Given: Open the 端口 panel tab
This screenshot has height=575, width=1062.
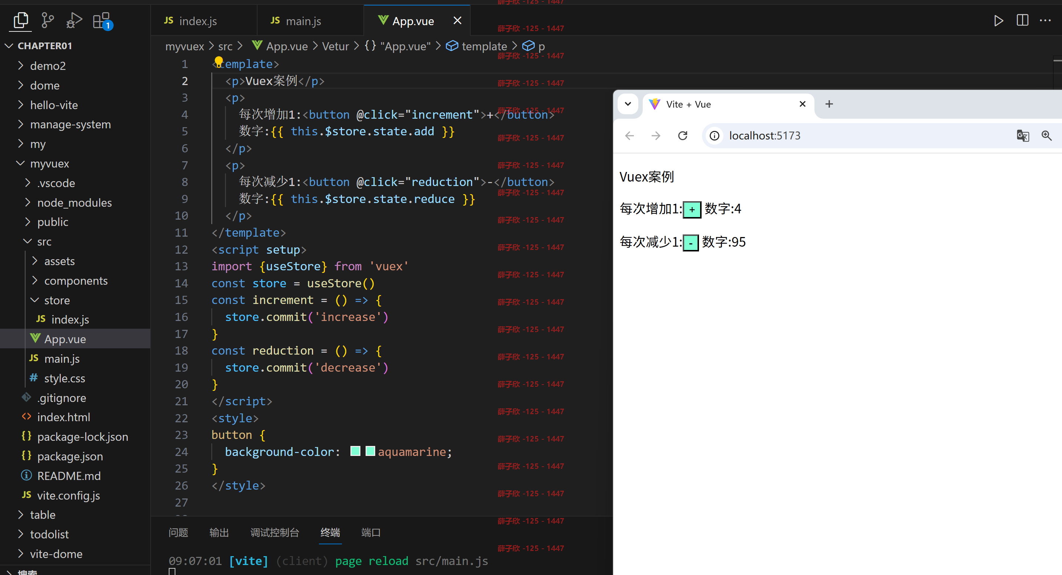Looking at the screenshot, I should 371,532.
